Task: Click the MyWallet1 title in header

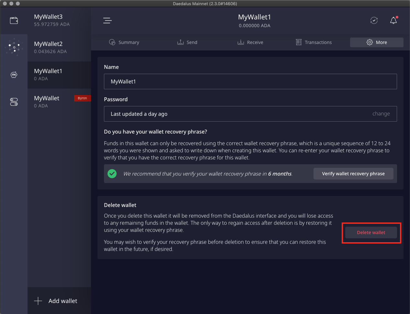Action: tap(255, 17)
